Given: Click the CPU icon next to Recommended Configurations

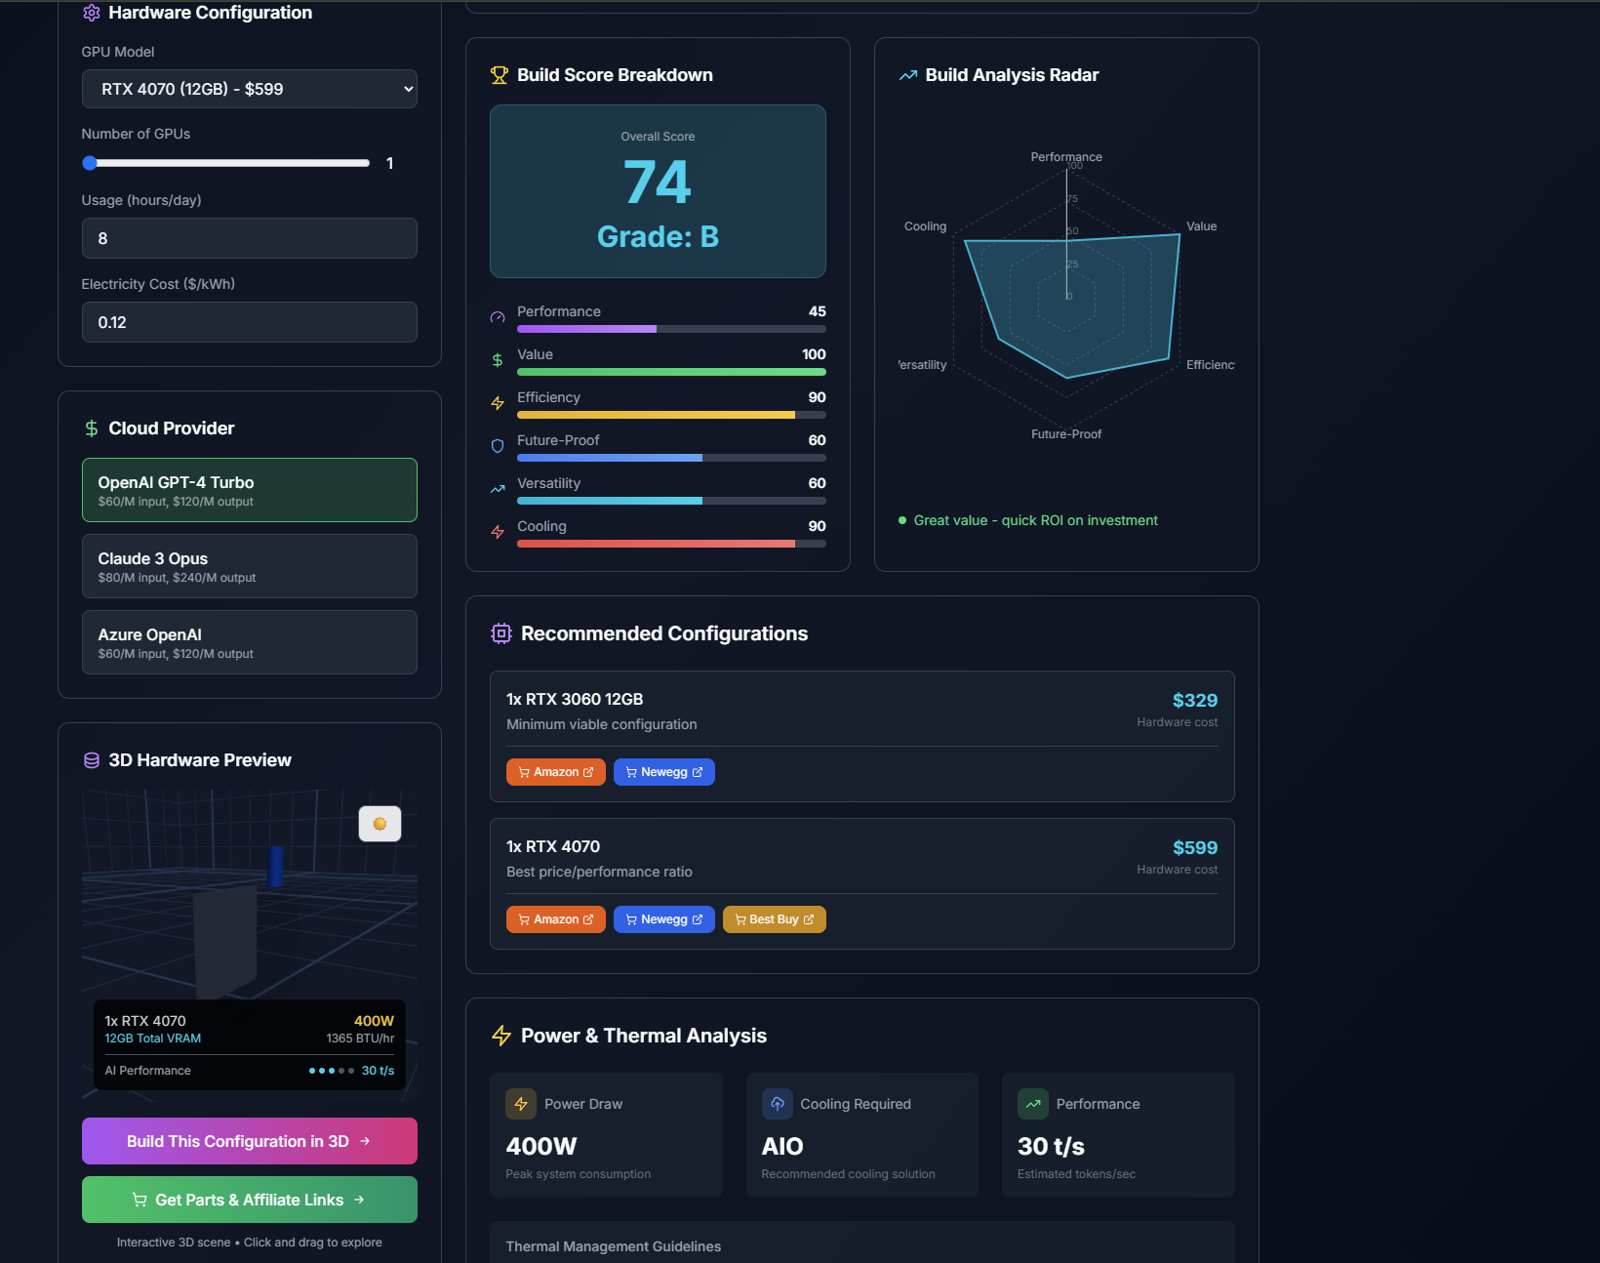Looking at the screenshot, I should tap(500, 632).
